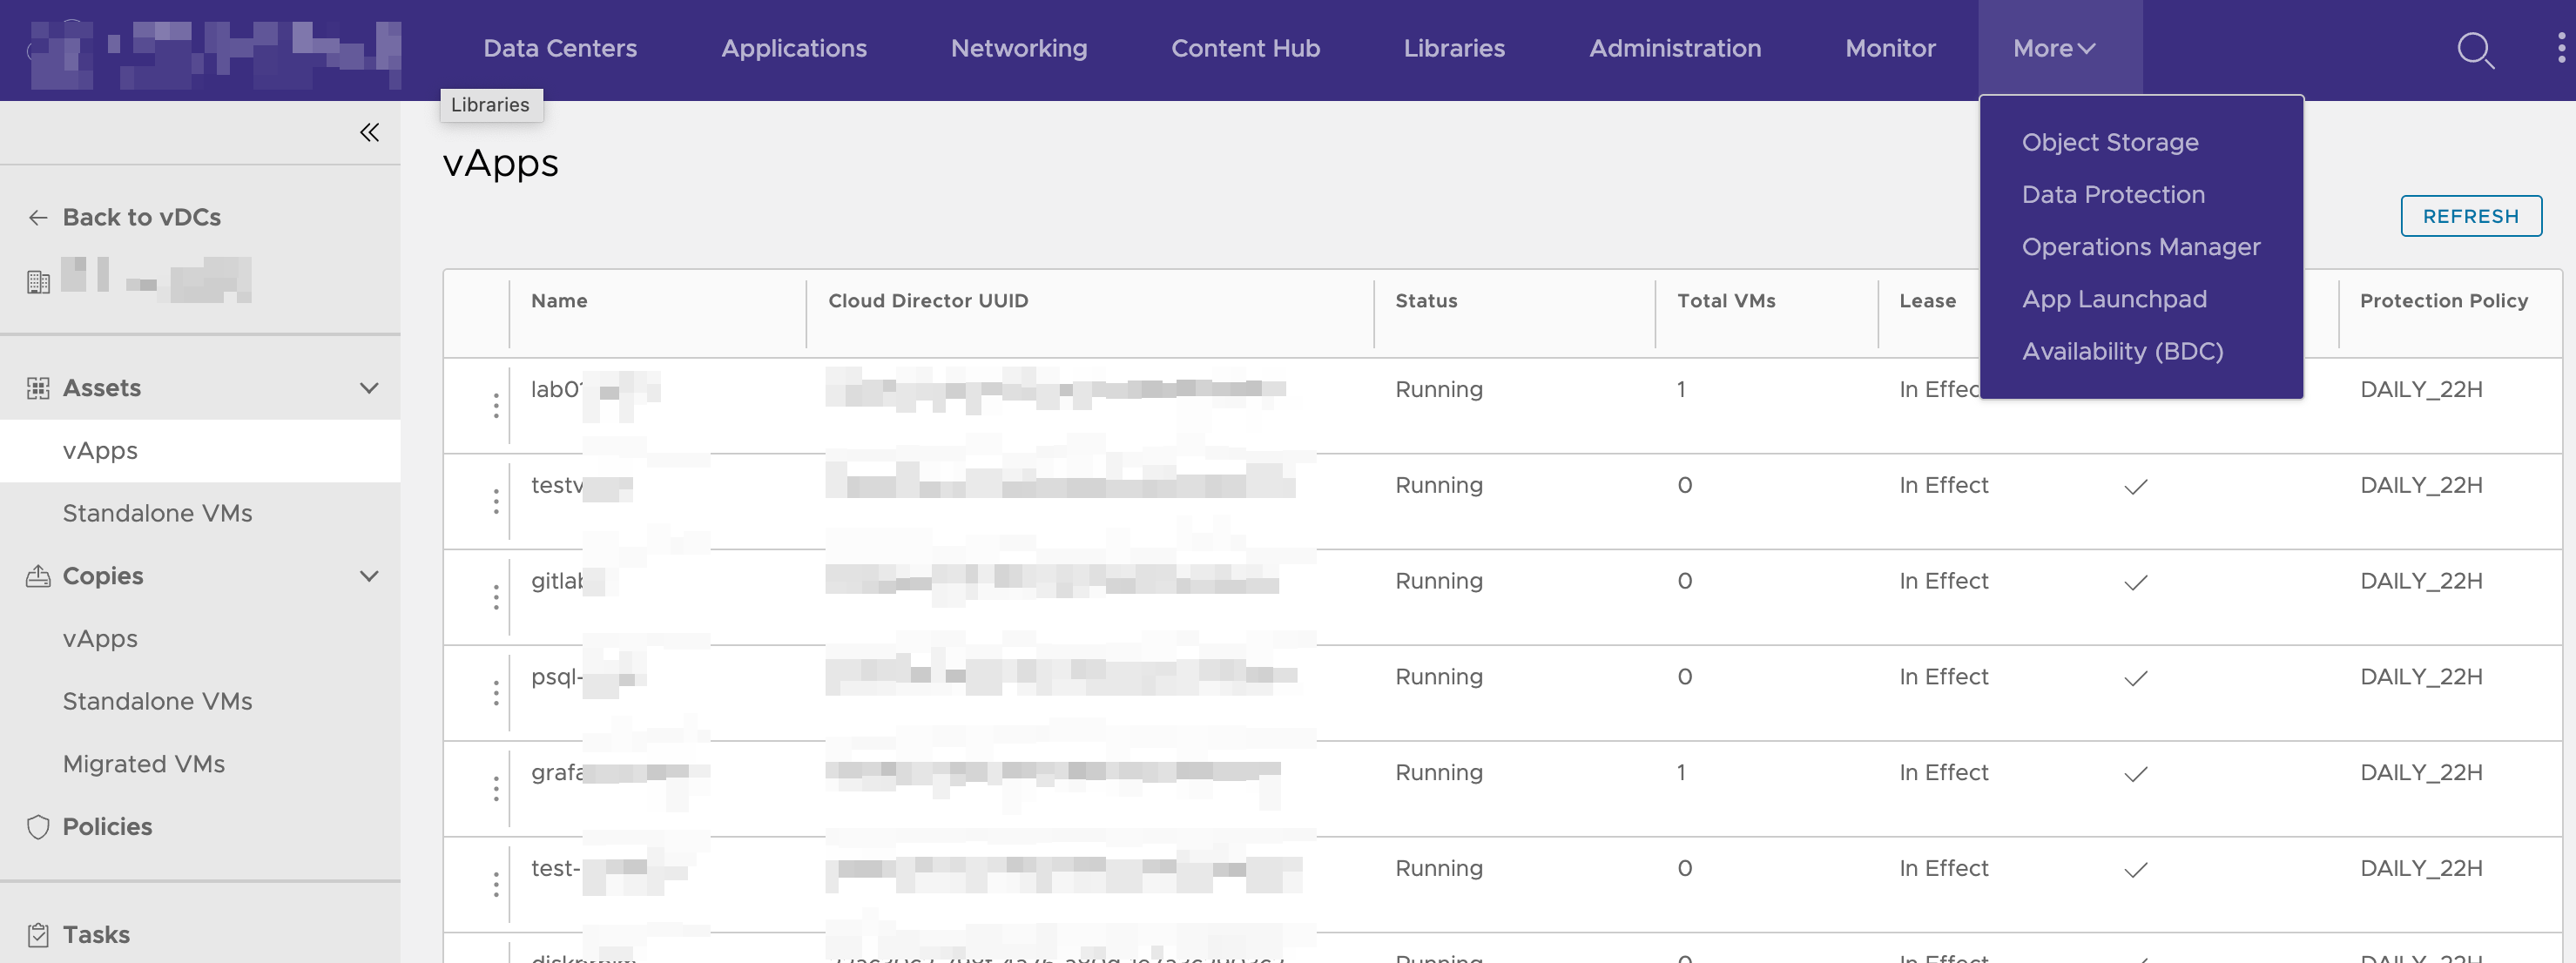Viewport: 2576px width, 963px height.
Task: Collapse the Copies section chevron
Action: [x=369, y=576]
